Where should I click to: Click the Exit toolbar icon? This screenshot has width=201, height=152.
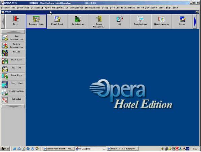click(15, 21)
